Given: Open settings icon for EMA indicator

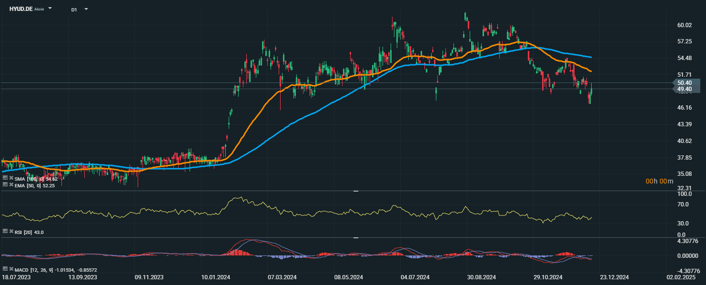Looking at the screenshot, I should (x=5, y=184).
